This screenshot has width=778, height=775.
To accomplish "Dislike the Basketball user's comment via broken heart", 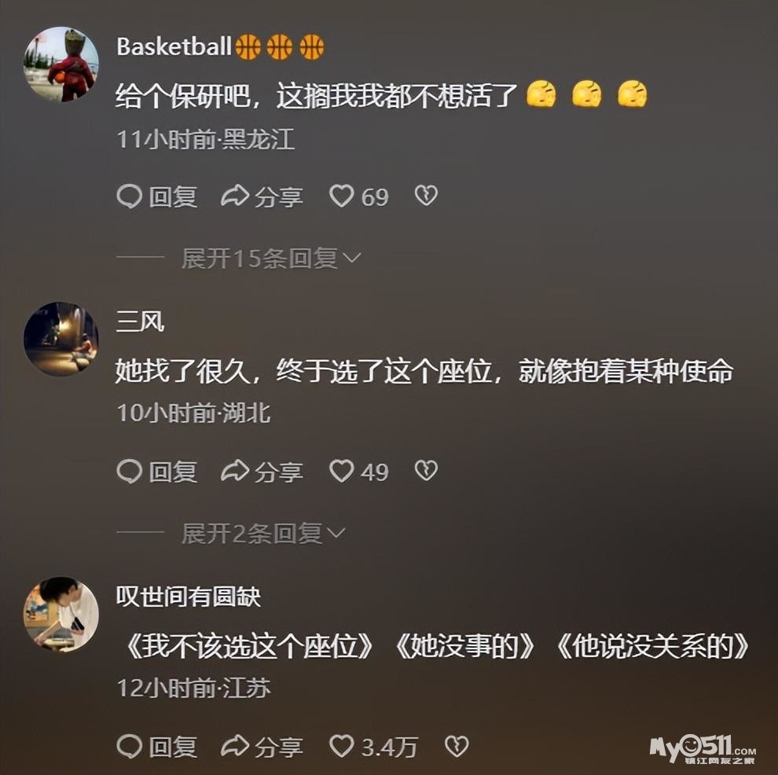I will click(426, 196).
